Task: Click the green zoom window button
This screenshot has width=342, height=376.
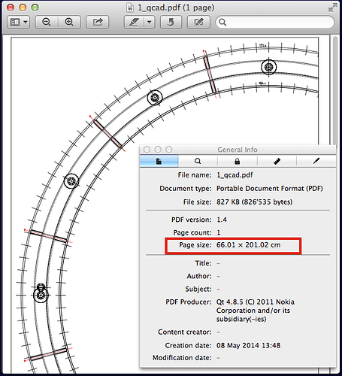Action: 35,8
